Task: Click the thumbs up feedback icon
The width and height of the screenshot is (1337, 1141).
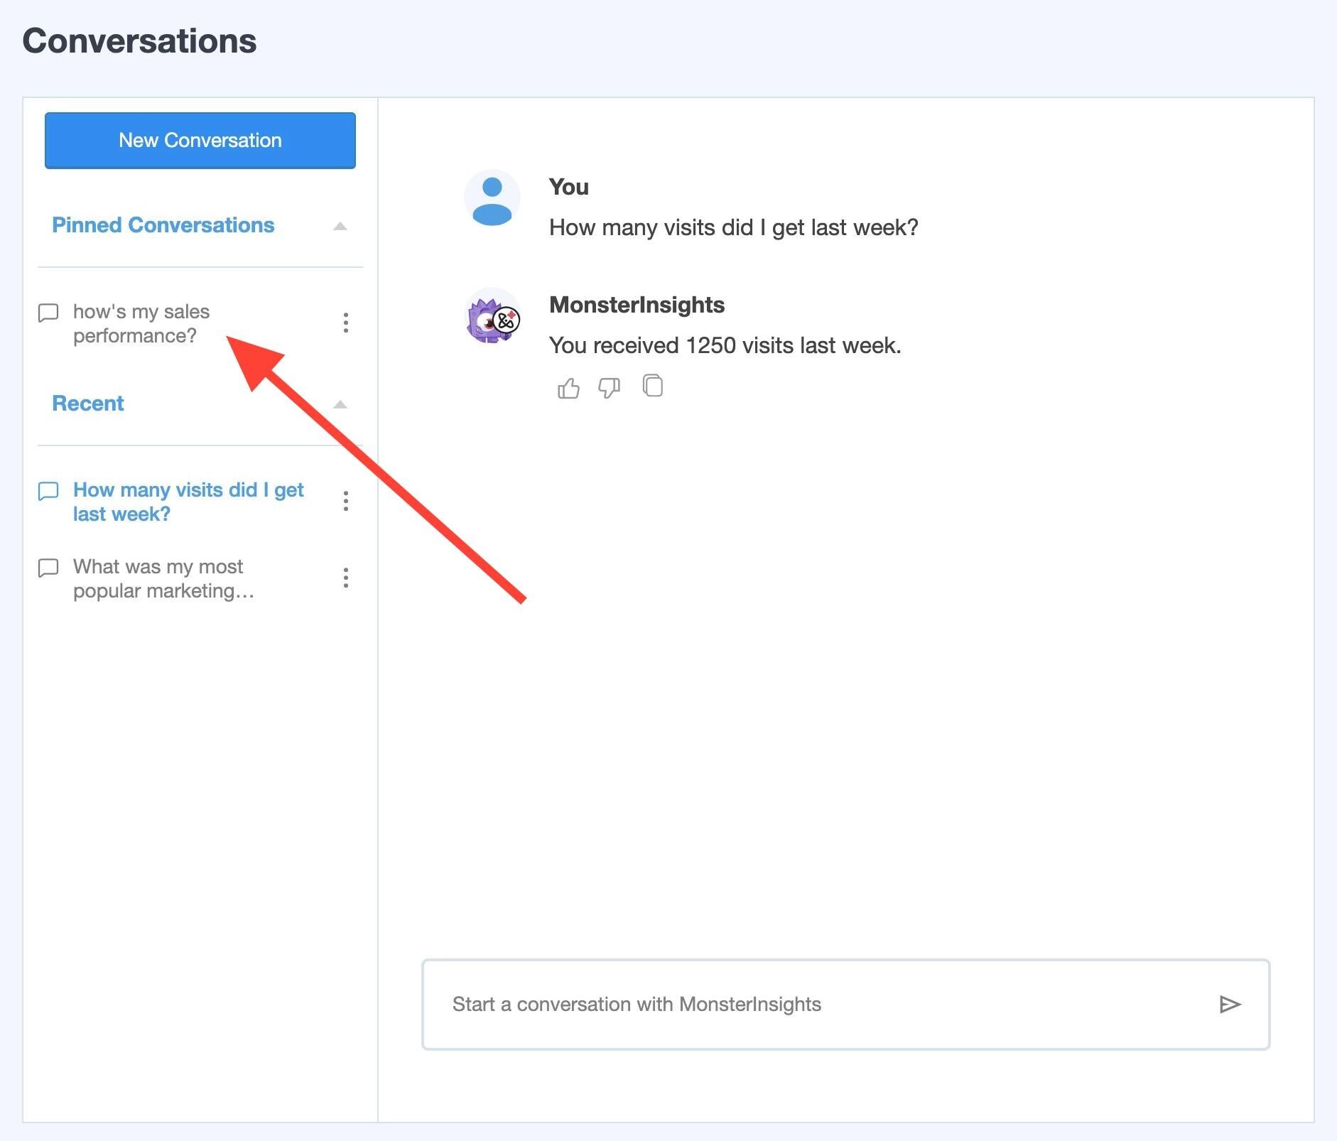Action: (x=568, y=388)
